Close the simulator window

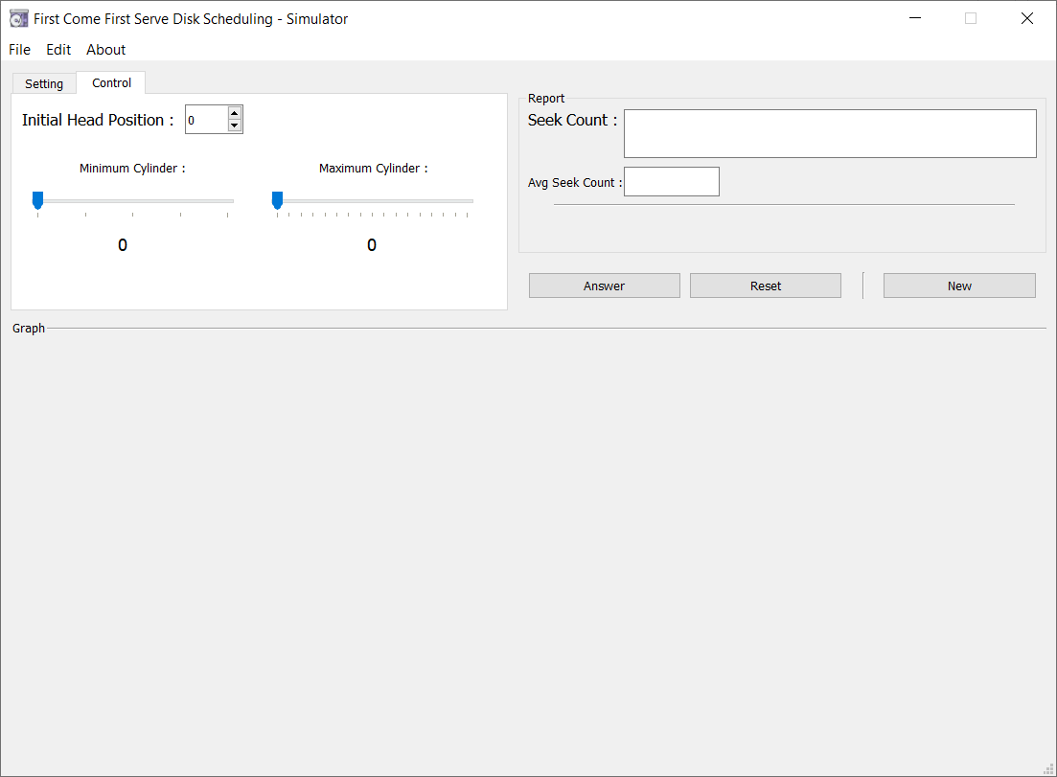tap(1026, 18)
